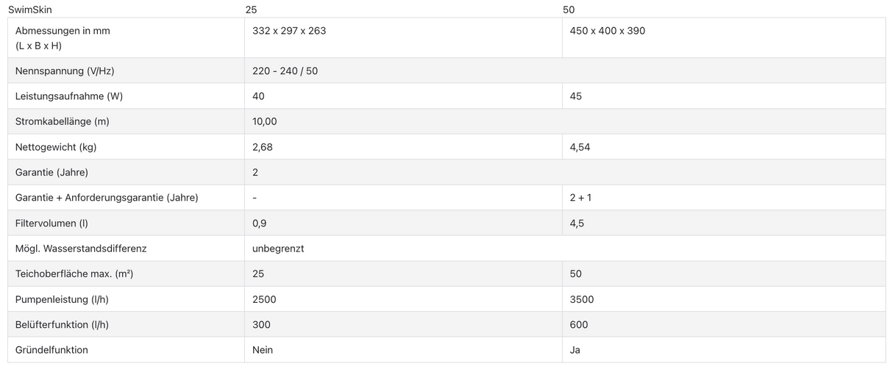Select the Teichoberfläche max. (m²) row label
Screen dimensions: 893x372
click(74, 273)
